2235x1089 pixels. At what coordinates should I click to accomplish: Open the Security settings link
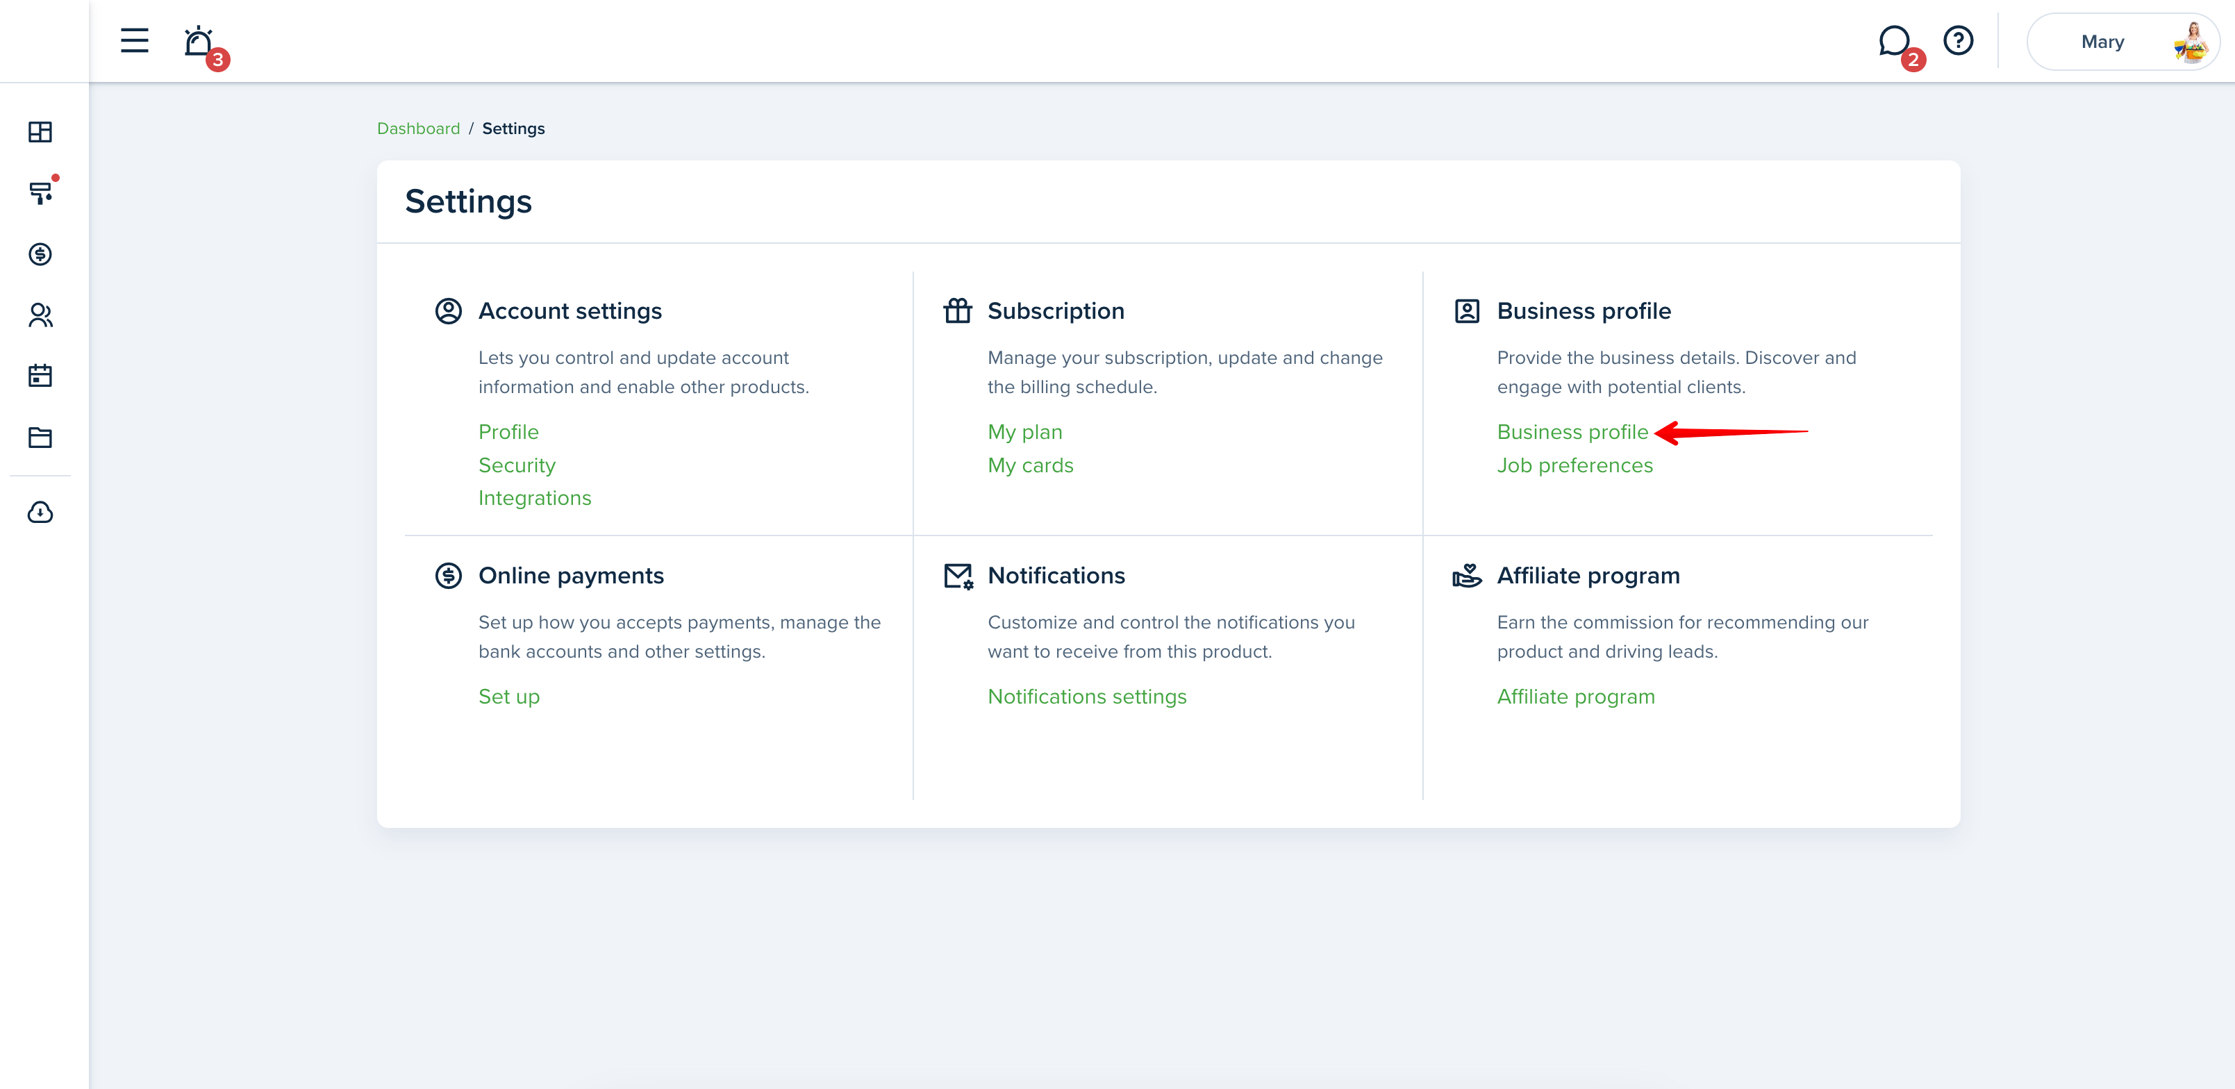click(517, 465)
